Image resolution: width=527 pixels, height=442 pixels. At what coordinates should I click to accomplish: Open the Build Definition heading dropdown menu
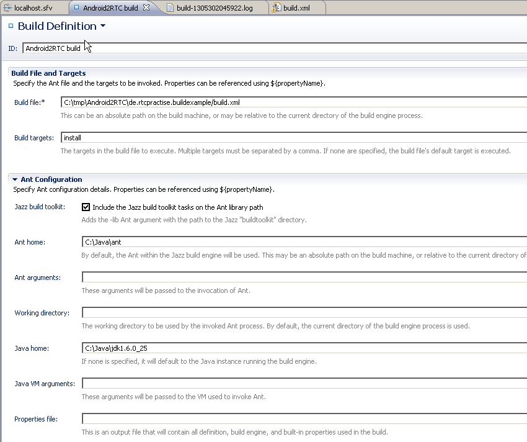103,26
